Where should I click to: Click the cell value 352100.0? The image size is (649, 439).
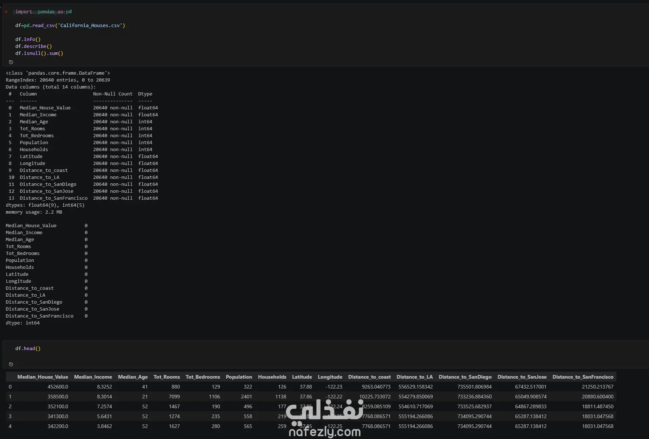click(58, 406)
